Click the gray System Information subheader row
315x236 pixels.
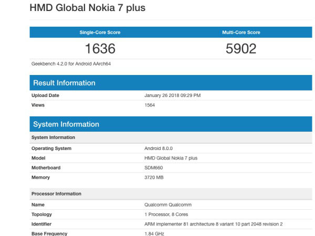[x=171, y=137]
